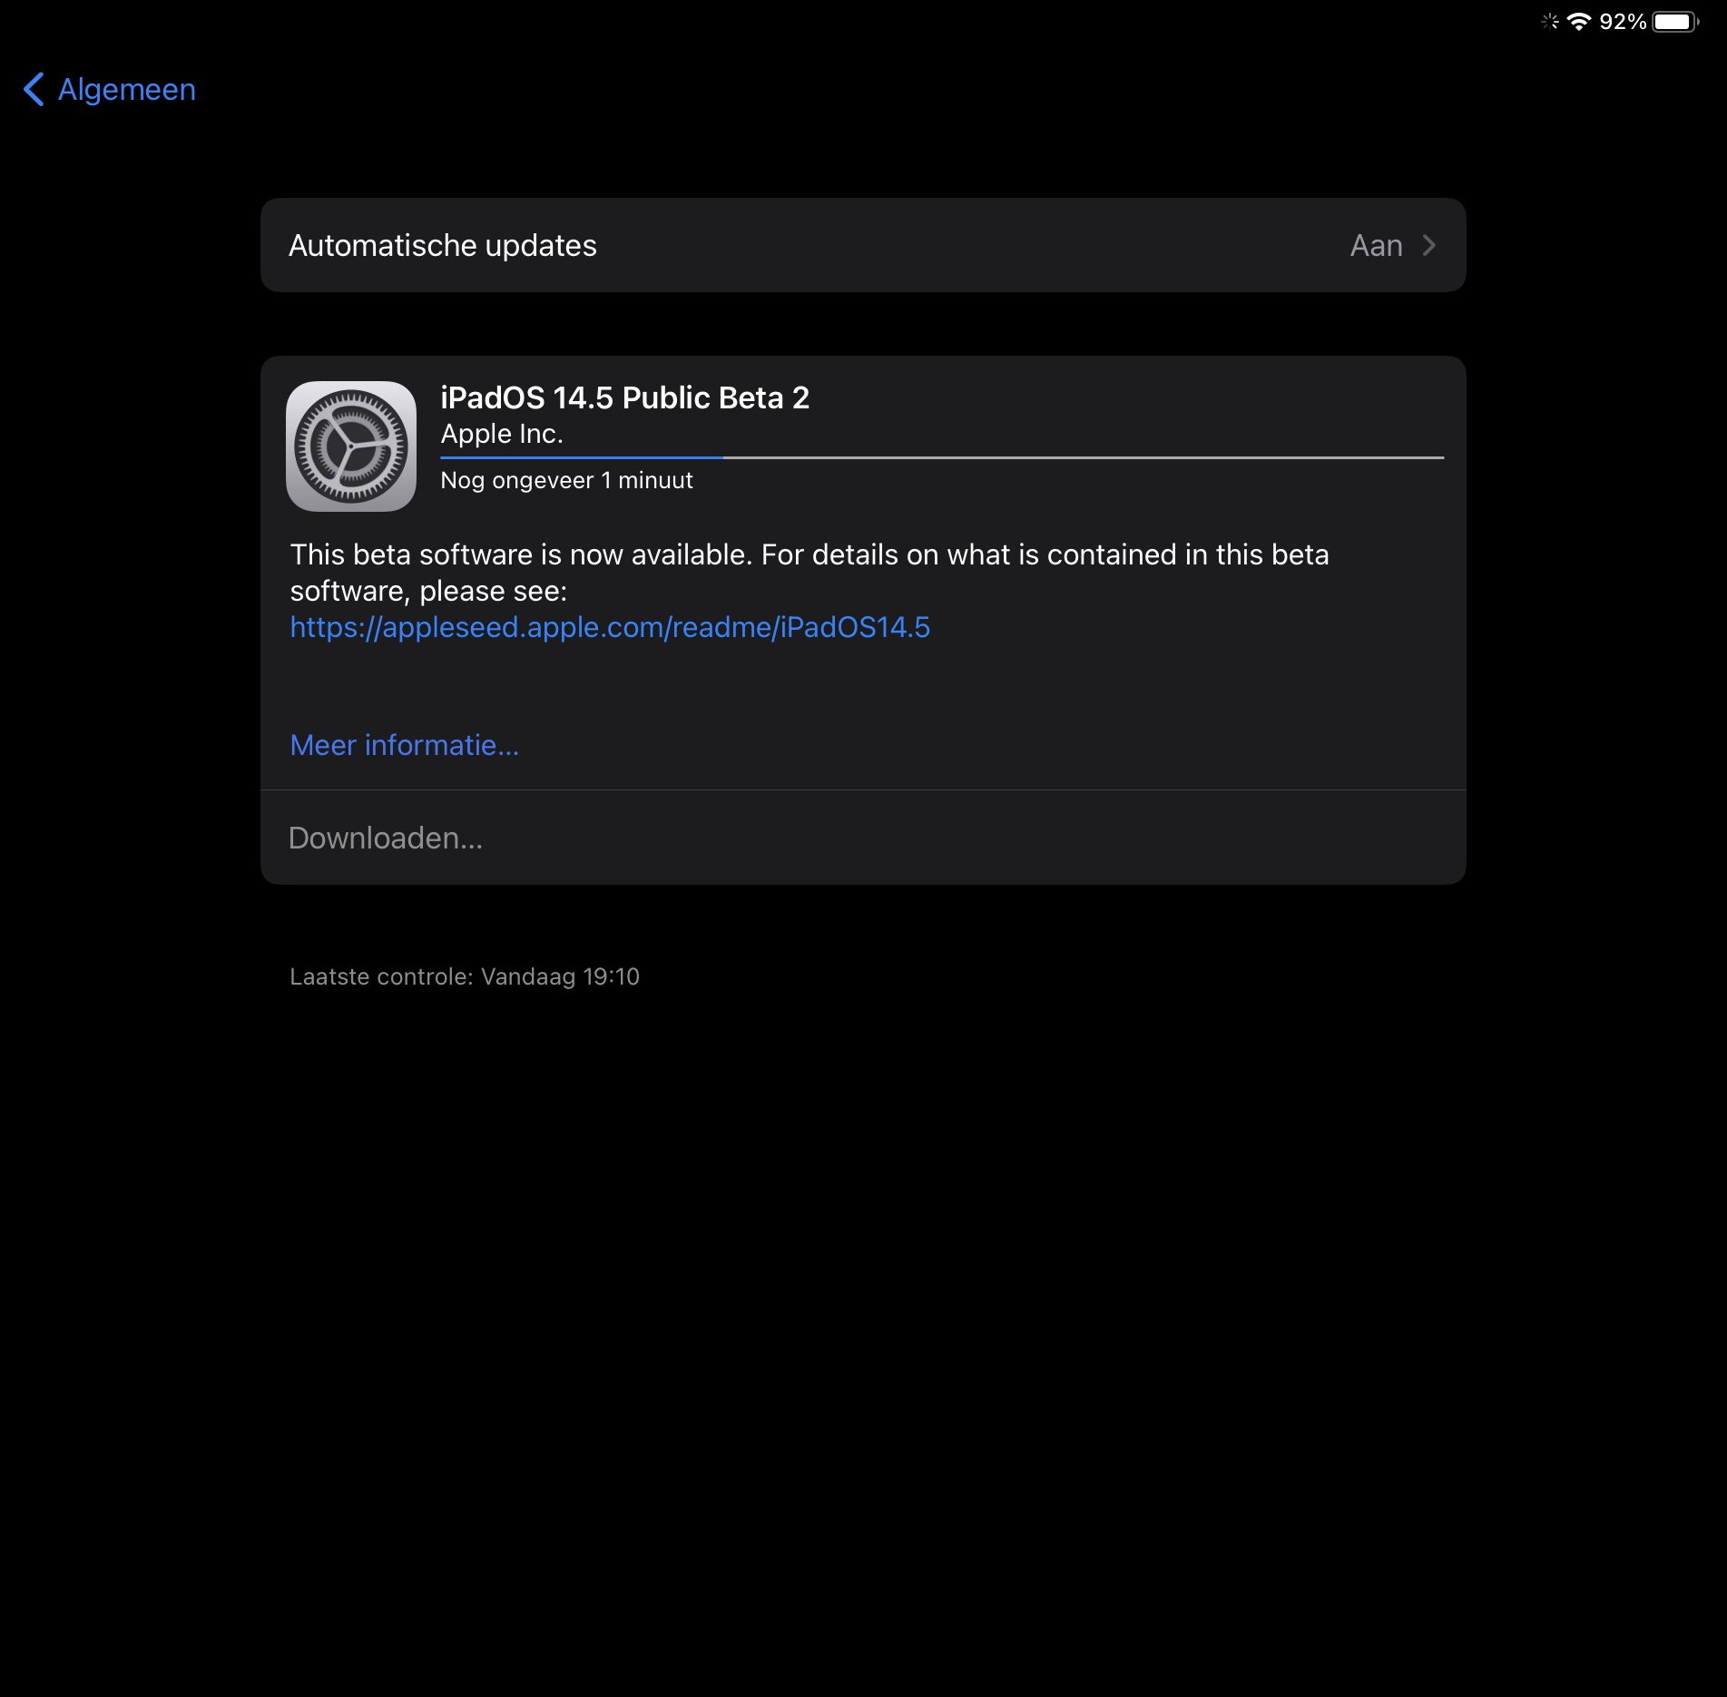Tap the Aan value label
This screenshot has height=1697, width=1727.
(1376, 246)
